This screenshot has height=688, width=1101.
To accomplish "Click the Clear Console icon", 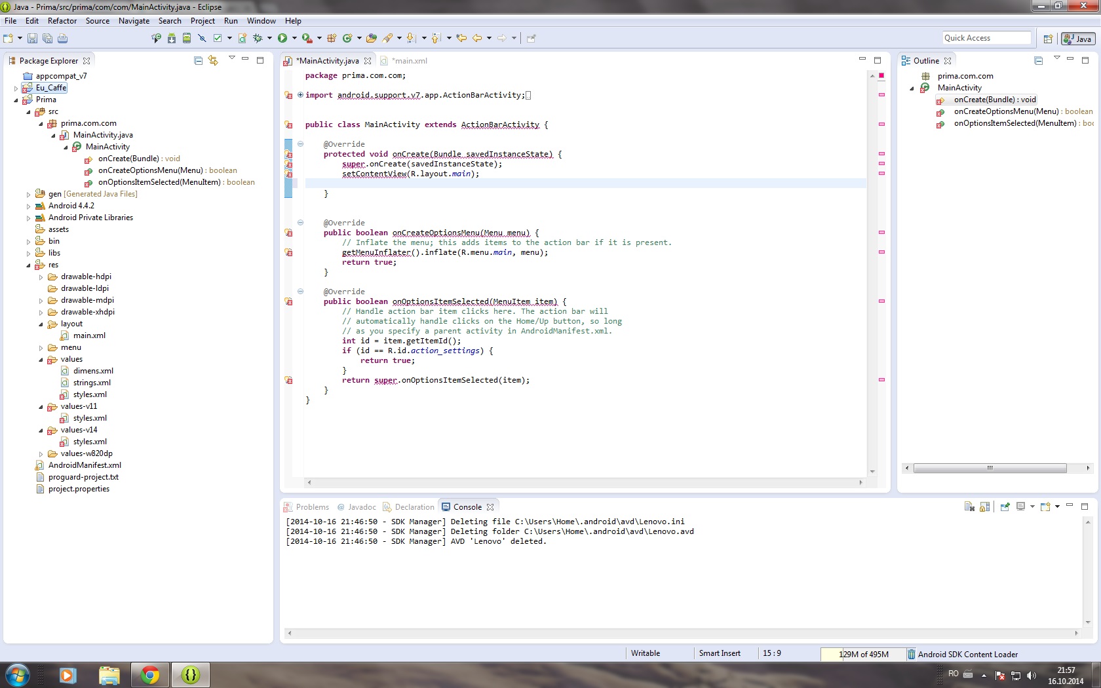I will [969, 506].
